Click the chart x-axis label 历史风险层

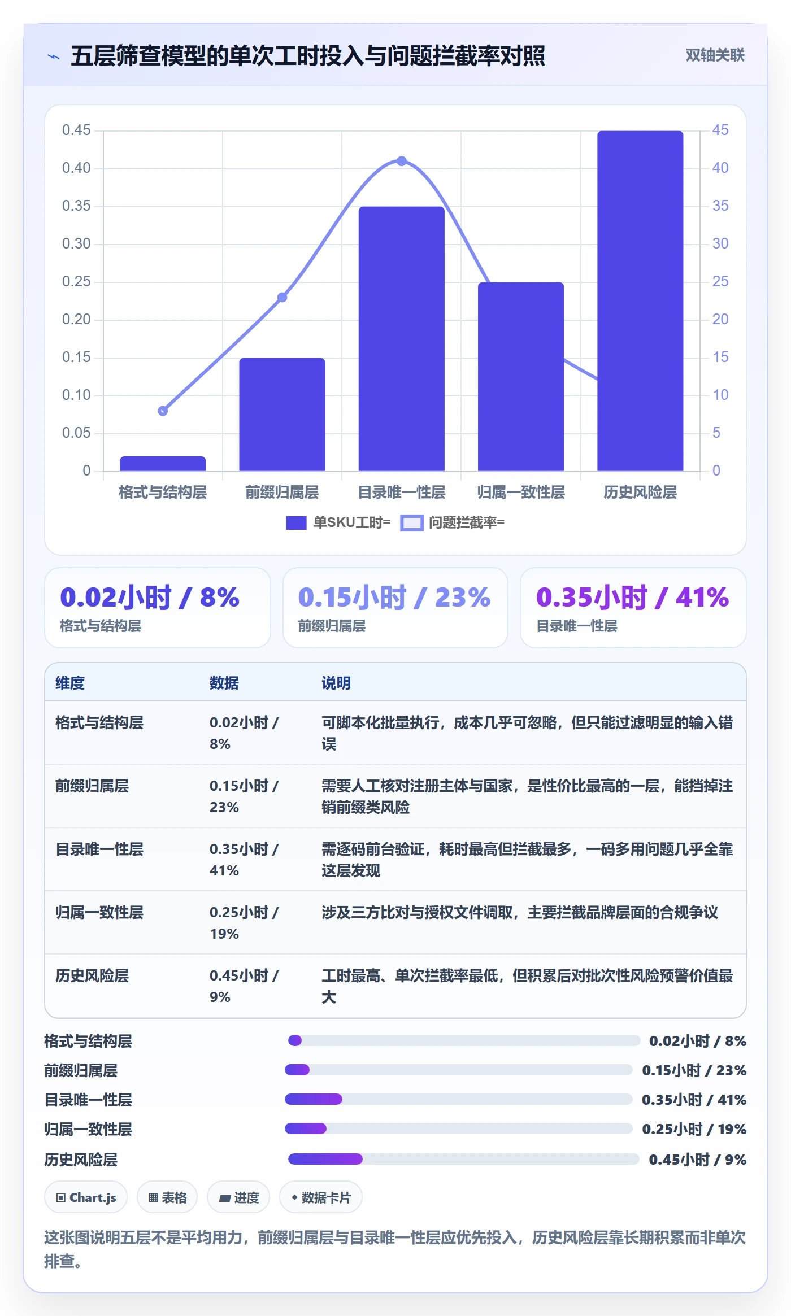[x=640, y=492]
